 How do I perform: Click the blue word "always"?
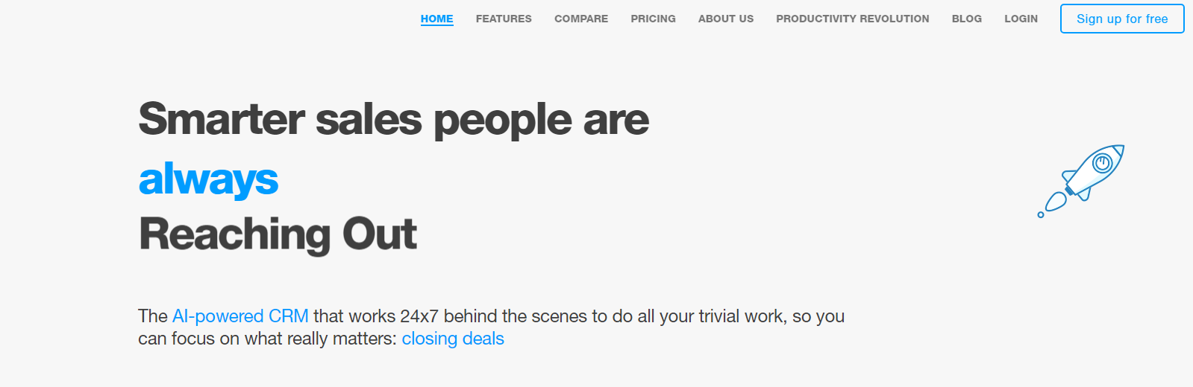point(208,179)
